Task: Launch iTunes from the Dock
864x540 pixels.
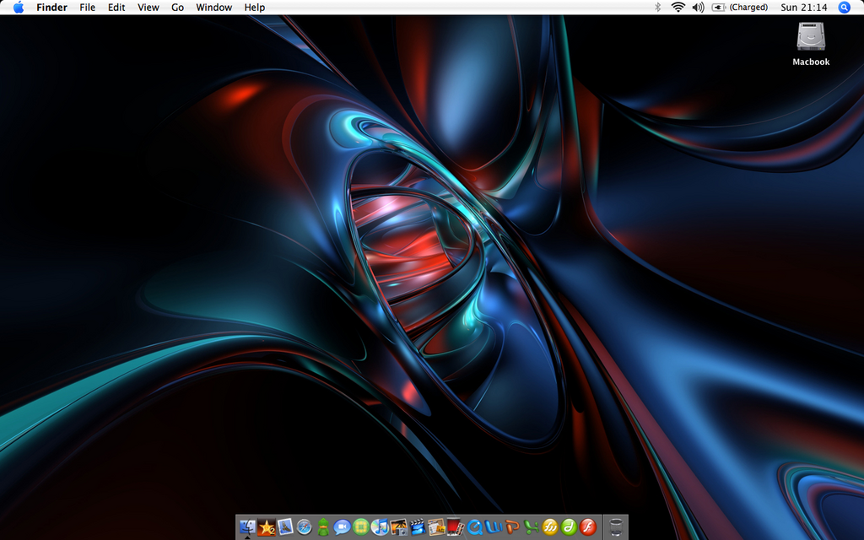Action: point(380,527)
